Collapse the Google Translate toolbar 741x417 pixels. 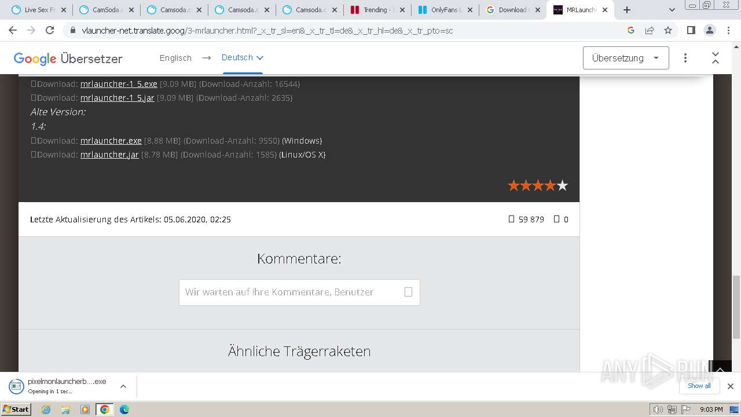[x=716, y=58]
